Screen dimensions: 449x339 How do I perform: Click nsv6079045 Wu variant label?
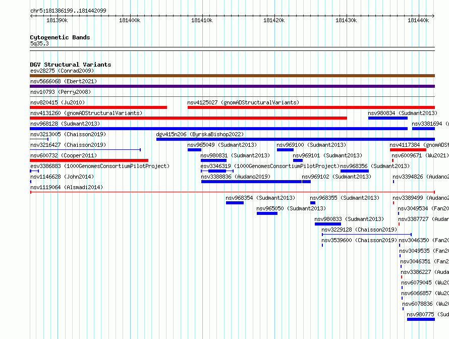point(425,282)
